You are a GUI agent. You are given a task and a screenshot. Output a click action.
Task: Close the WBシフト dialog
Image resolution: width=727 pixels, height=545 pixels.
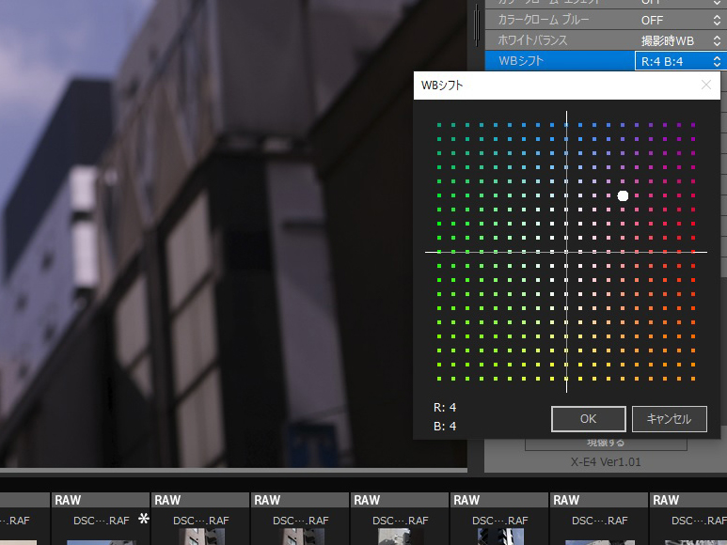coord(705,85)
